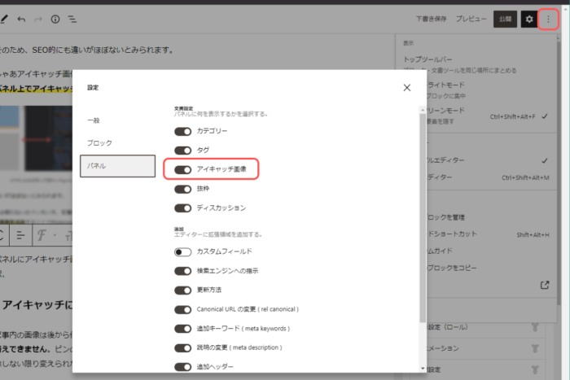Click the redo arrow in editor toolbar
Image resolution: width=570 pixels, height=380 pixels.
tap(38, 20)
